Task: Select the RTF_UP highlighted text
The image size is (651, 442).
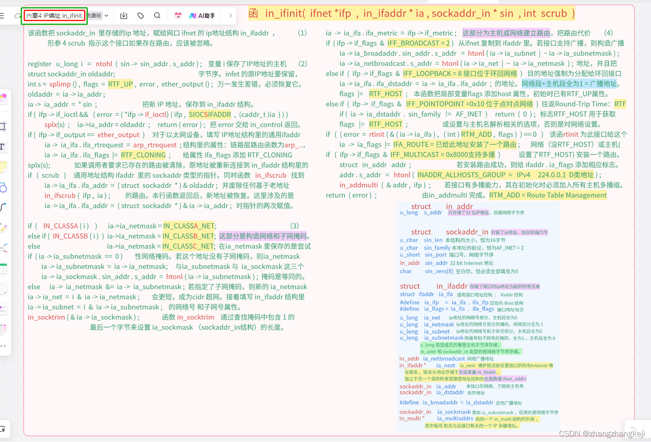Action: coord(120,84)
